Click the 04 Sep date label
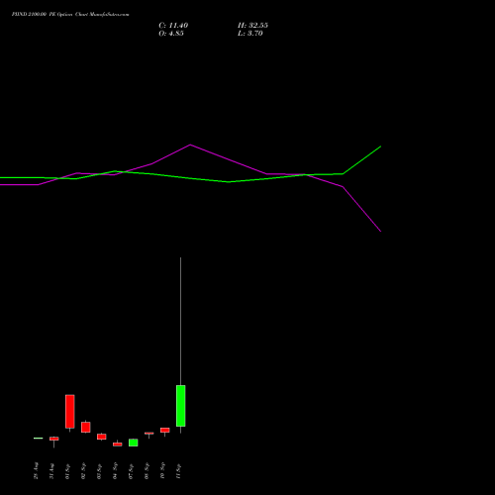 tap(115, 471)
